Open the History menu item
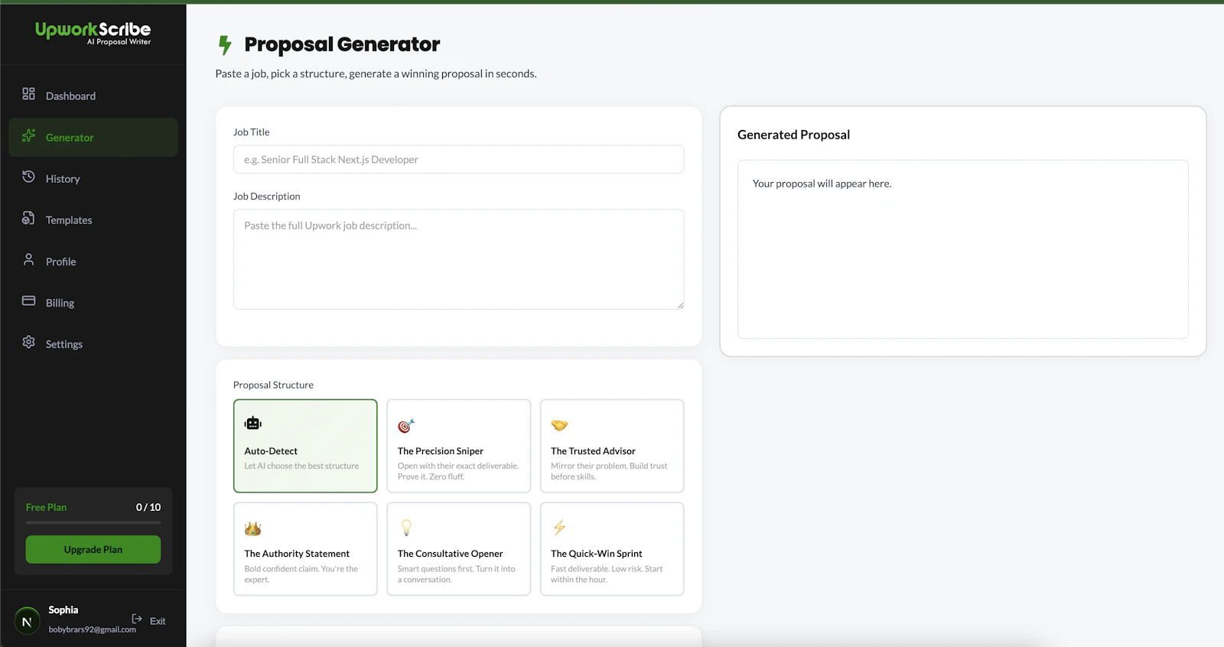The image size is (1224, 647). (93, 179)
